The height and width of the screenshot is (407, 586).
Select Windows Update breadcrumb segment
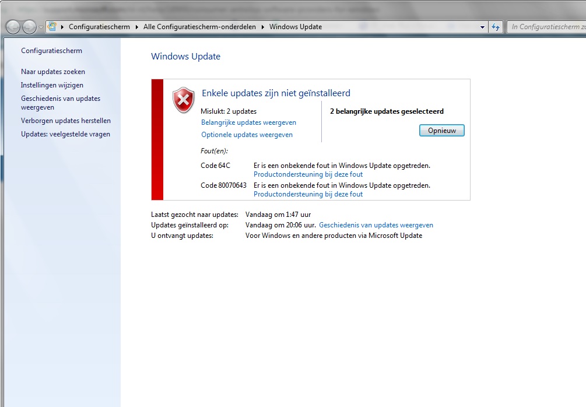point(296,27)
